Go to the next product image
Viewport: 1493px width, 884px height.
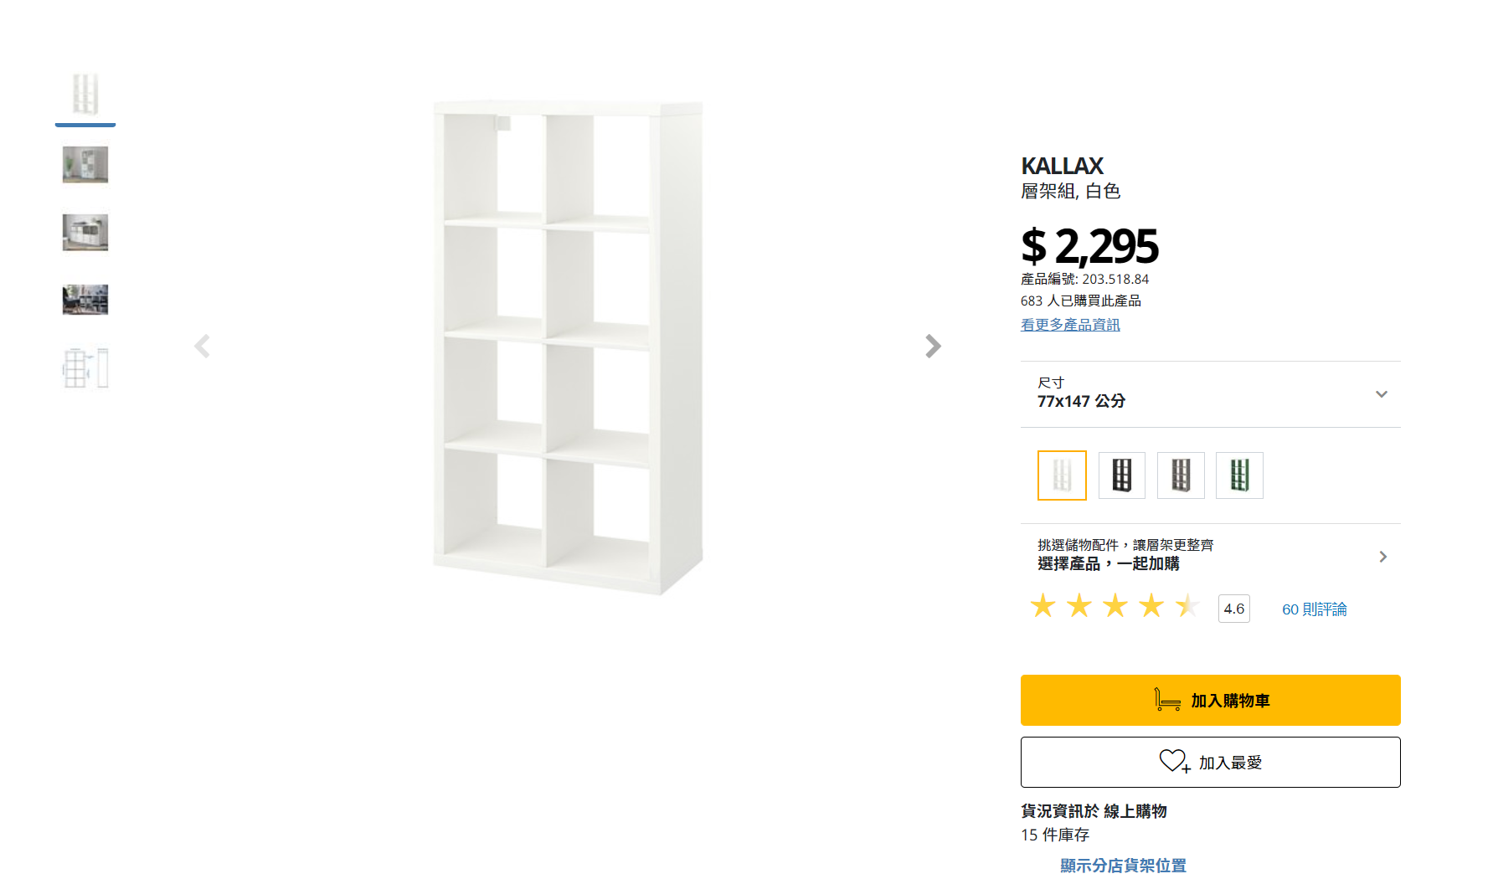pos(933,346)
